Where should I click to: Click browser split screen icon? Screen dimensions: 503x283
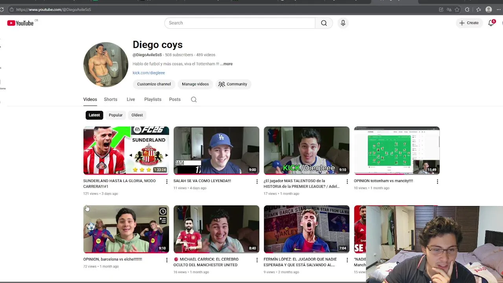point(441,9)
